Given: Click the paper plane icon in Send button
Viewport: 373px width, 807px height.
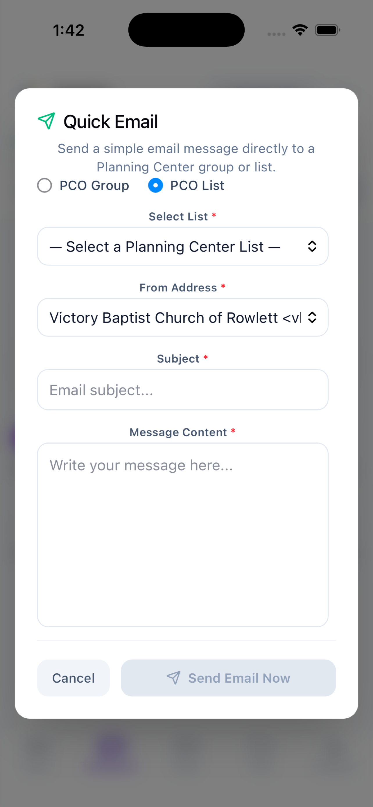Looking at the screenshot, I should click(x=173, y=678).
